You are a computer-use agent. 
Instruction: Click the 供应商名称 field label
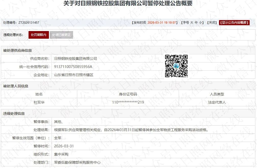point(40,59)
